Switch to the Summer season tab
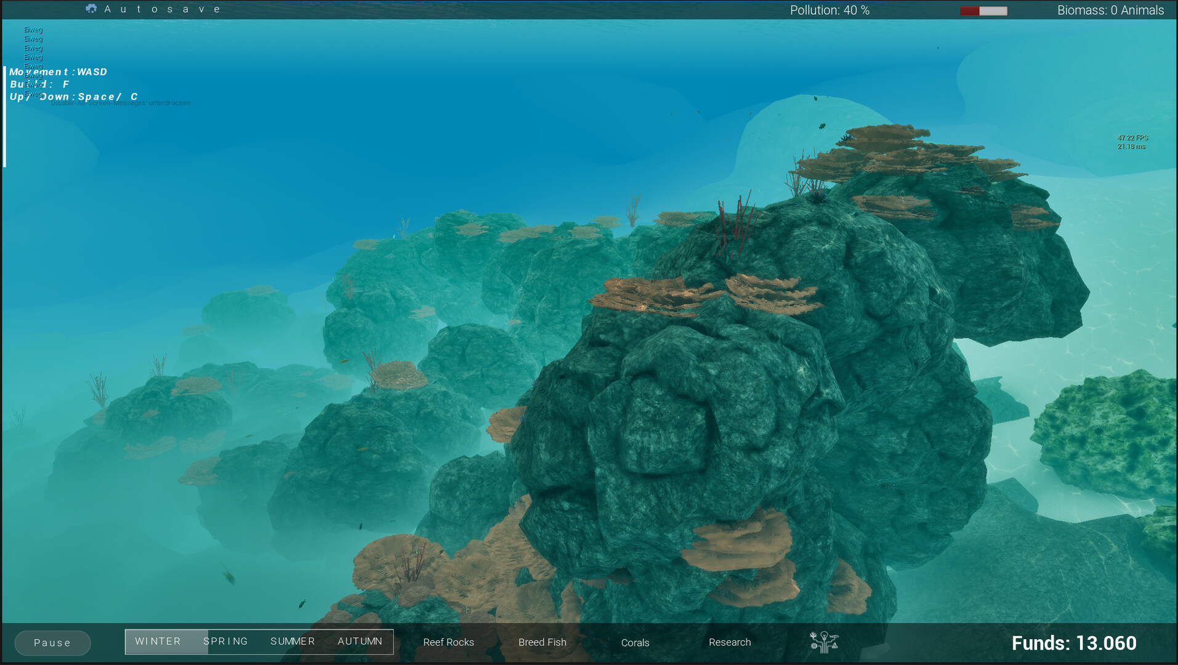The height and width of the screenshot is (665, 1178). 292,641
